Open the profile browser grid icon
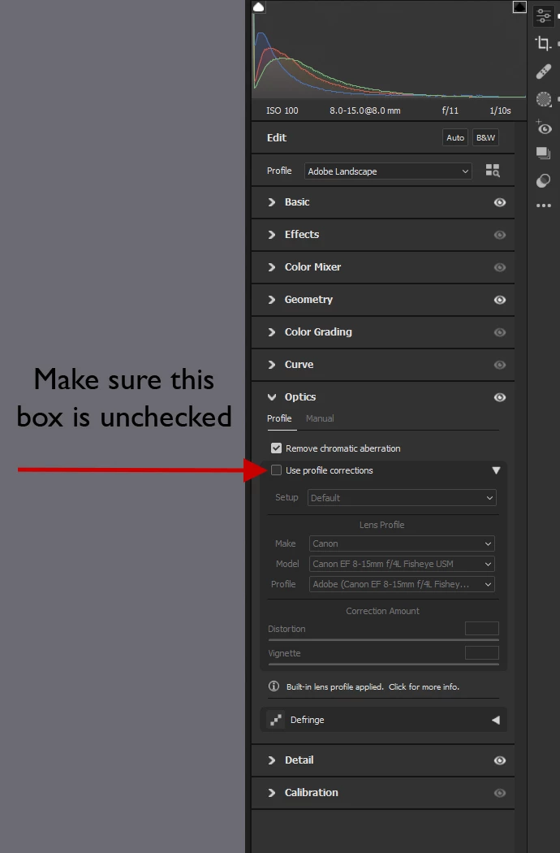The height and width of the screenshot is (853, 560). (x=493, y=171)
